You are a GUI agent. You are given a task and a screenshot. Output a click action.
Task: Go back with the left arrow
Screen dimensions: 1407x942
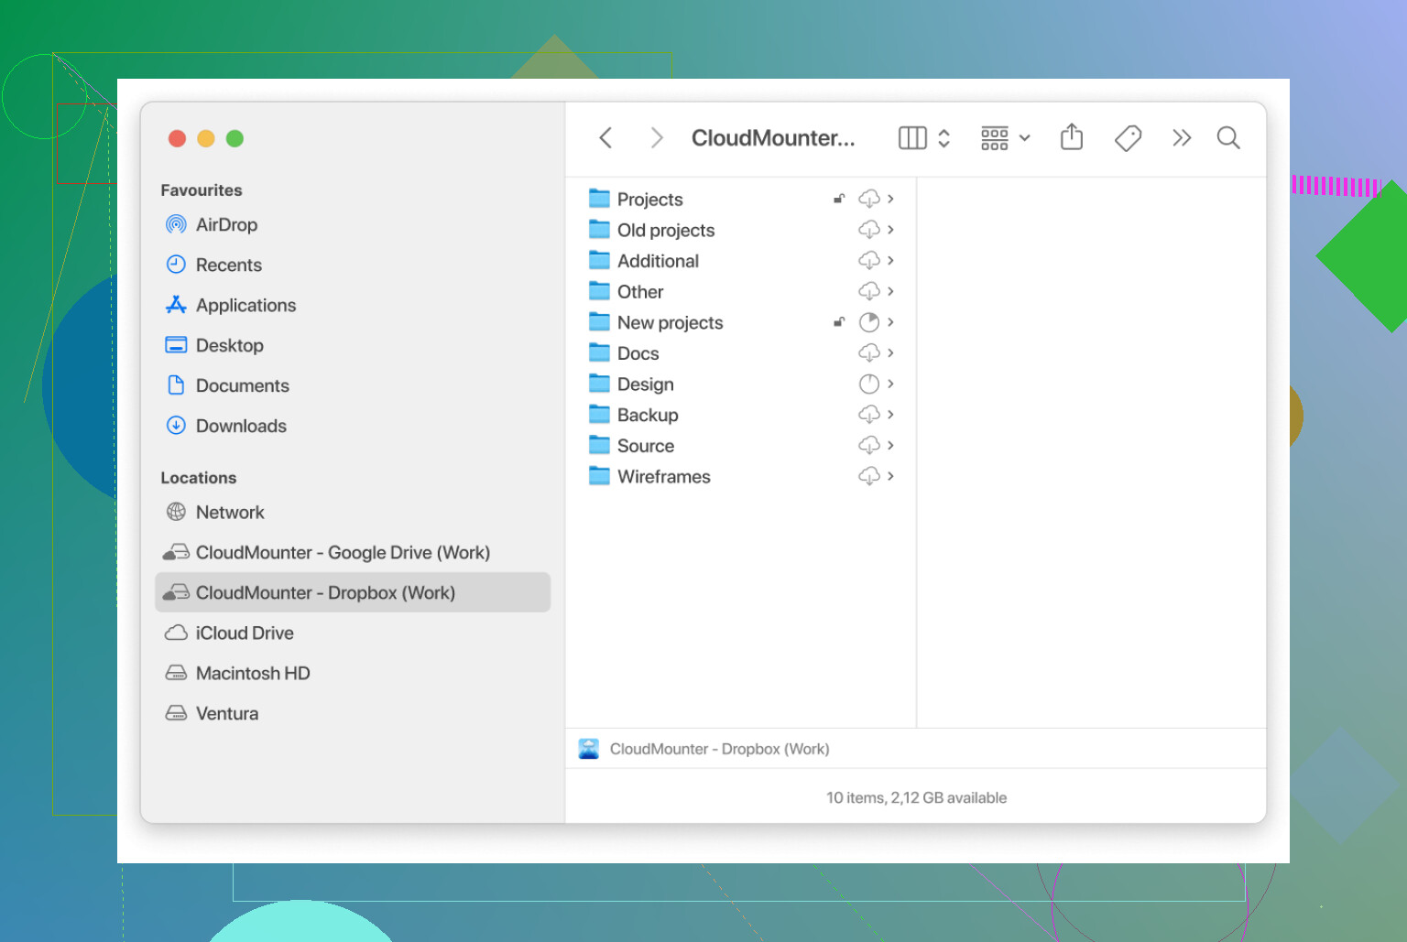tap(605, 138)
